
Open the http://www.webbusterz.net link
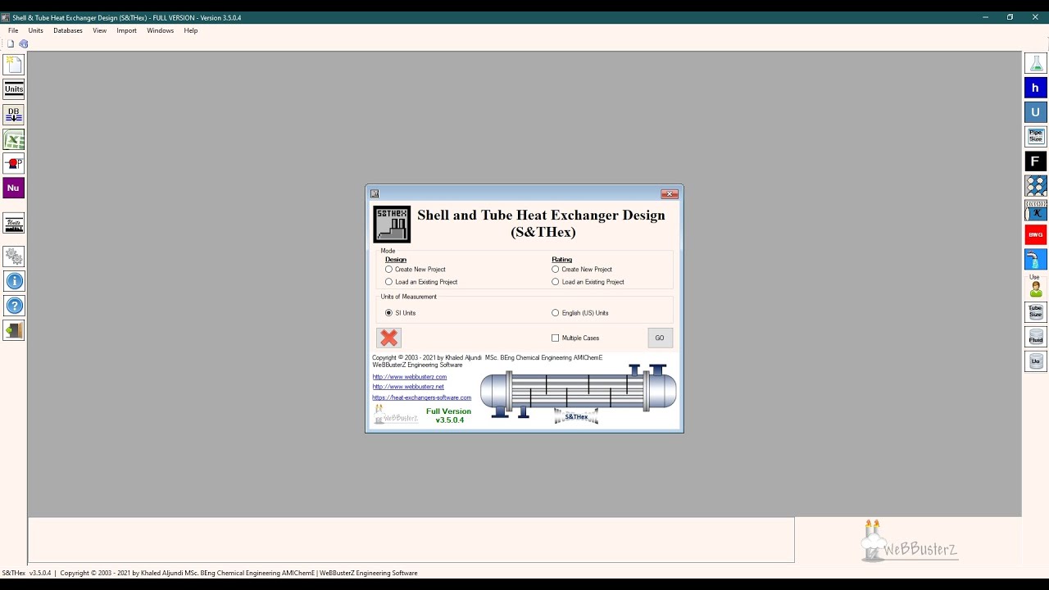click(408, 387)
